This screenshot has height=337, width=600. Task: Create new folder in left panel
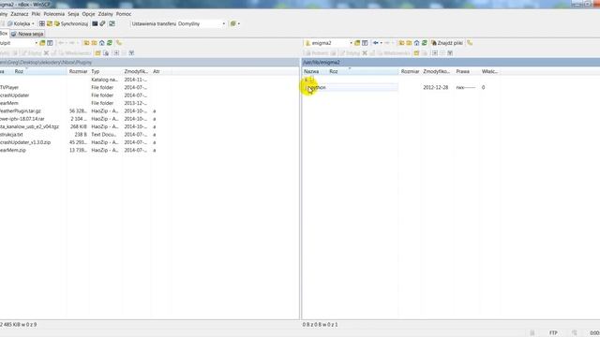(x=97, y=53)
